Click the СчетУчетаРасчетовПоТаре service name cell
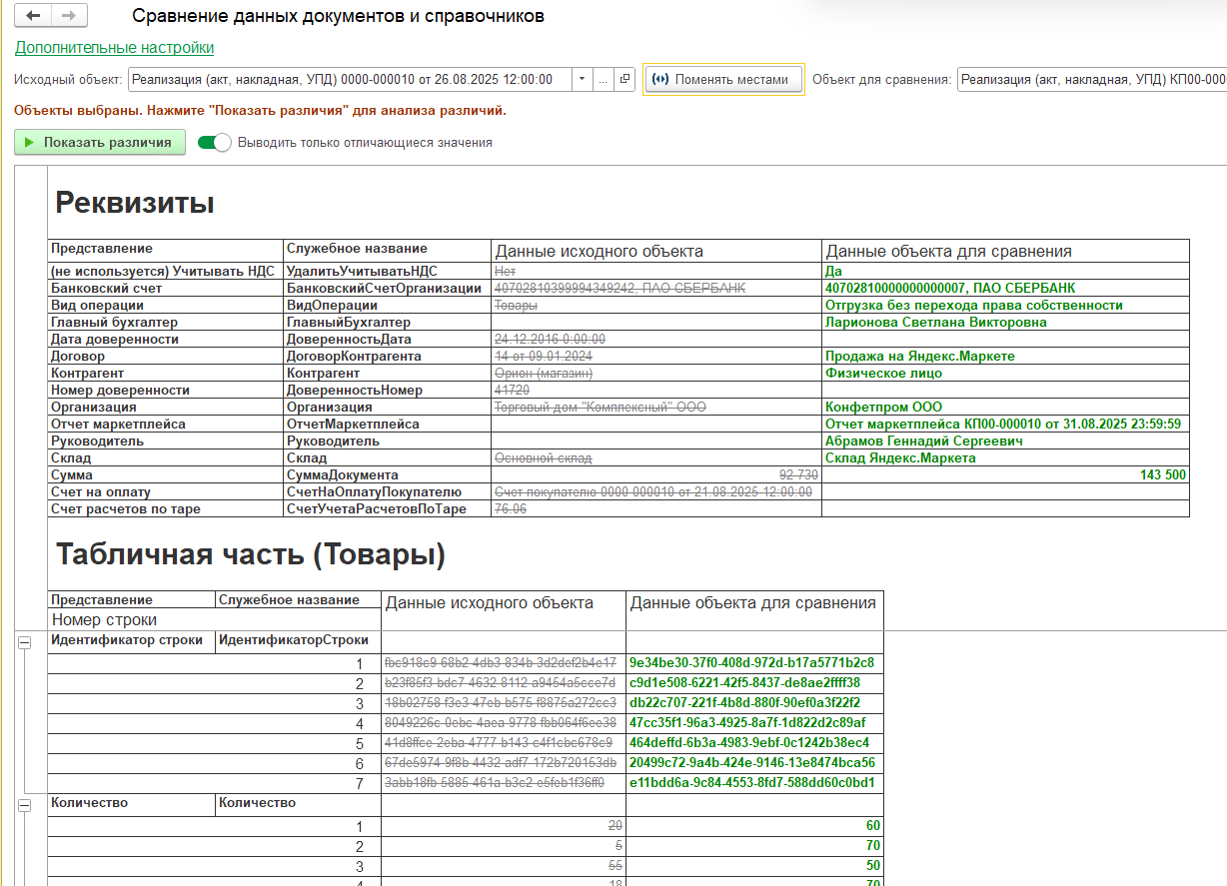Viewport: 1227px width, 886px height. click(388, 508)
